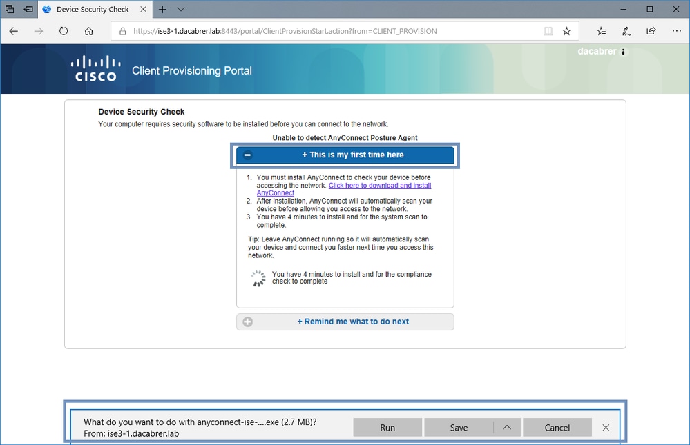Maximize the browser window
This screenshot has width=690, height=445.
tap(649, 9)
